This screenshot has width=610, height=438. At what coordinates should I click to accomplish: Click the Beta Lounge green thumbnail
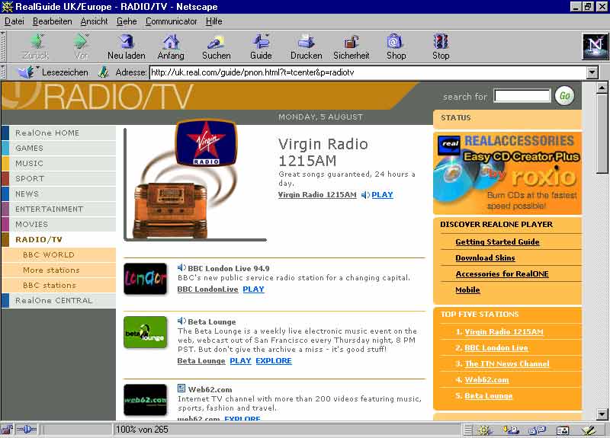click(145, 332)
